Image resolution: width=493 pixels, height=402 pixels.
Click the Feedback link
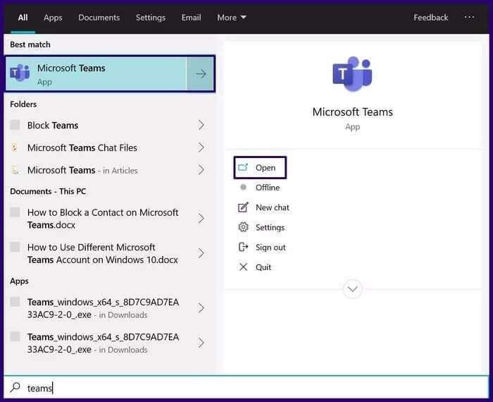point(430,18)
